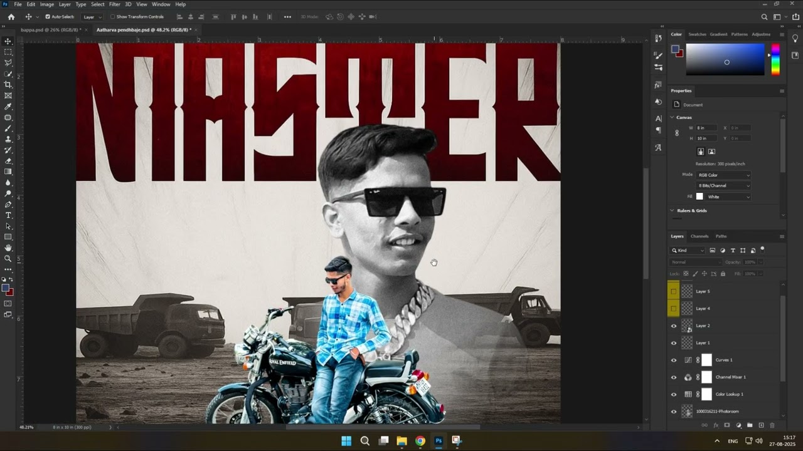Open the Mode RGB Color dropdown
803x451 pixels.
(x=723, y=175)
